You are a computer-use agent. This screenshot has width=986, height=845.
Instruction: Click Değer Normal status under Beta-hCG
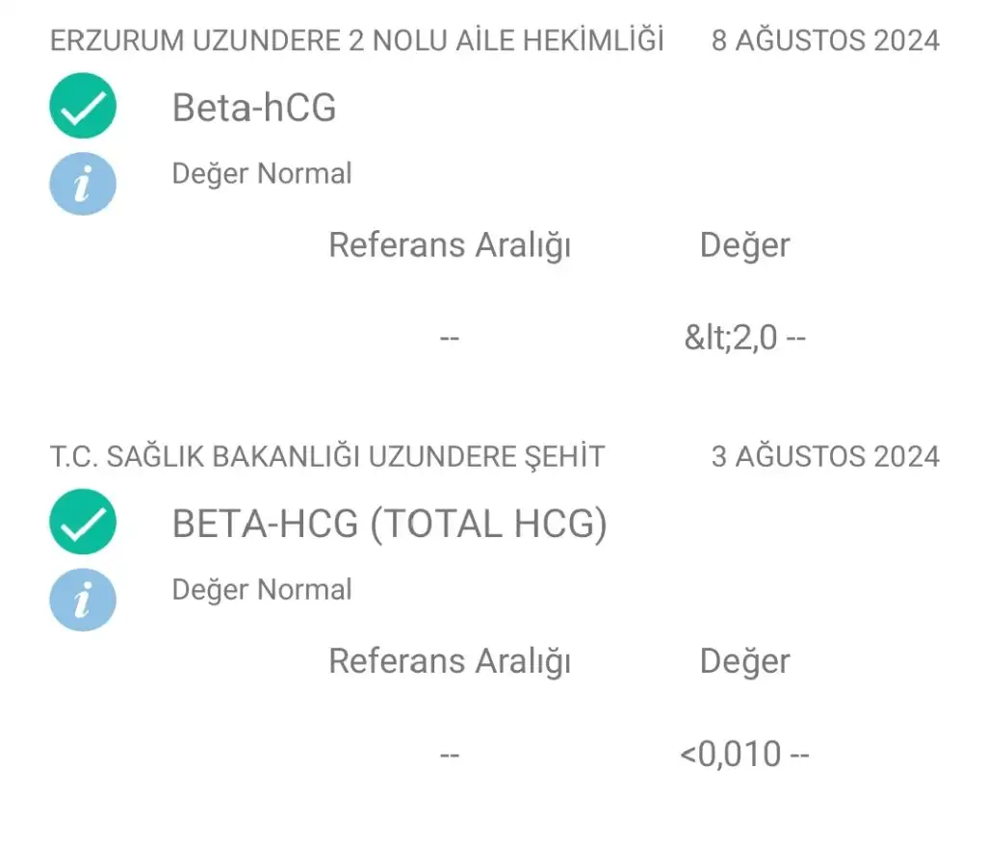(x=262, y=174)
